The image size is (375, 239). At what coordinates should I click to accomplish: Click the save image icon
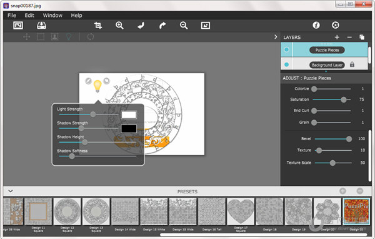point(42,26)
